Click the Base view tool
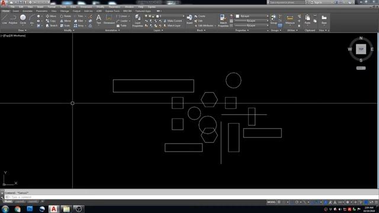 coord(324,19)
